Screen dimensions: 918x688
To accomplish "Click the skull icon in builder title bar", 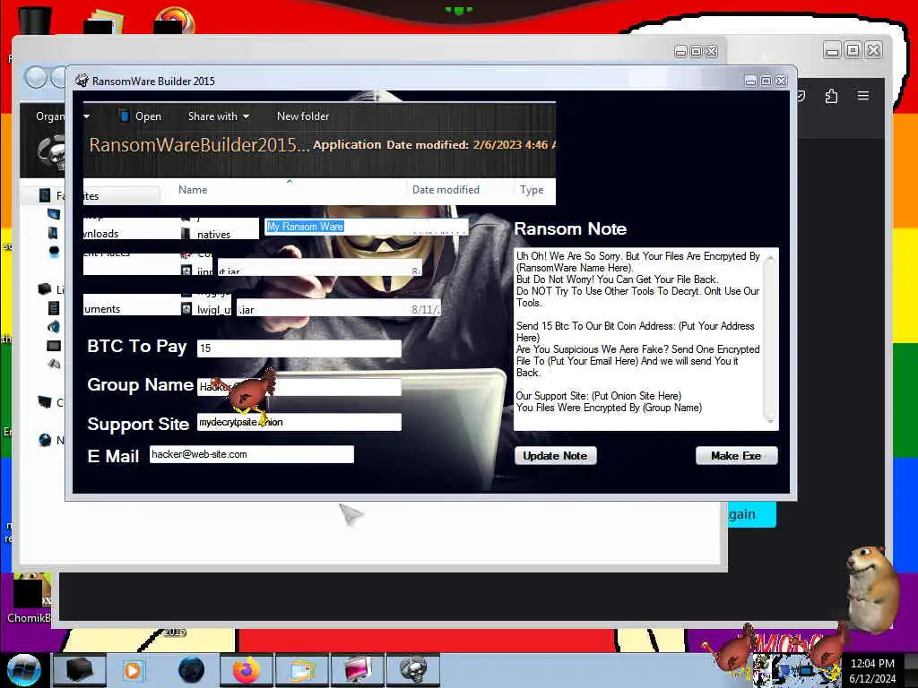I will coord(82,81).
